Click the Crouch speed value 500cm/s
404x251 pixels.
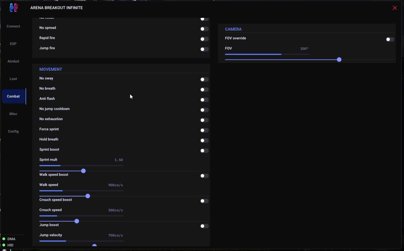point(115,210)
